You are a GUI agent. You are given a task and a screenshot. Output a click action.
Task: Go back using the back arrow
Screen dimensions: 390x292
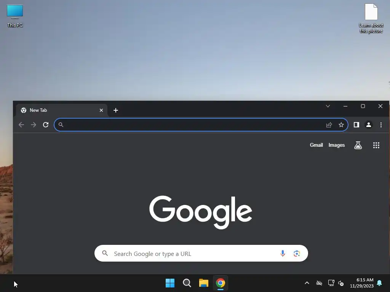click(21, 125)
